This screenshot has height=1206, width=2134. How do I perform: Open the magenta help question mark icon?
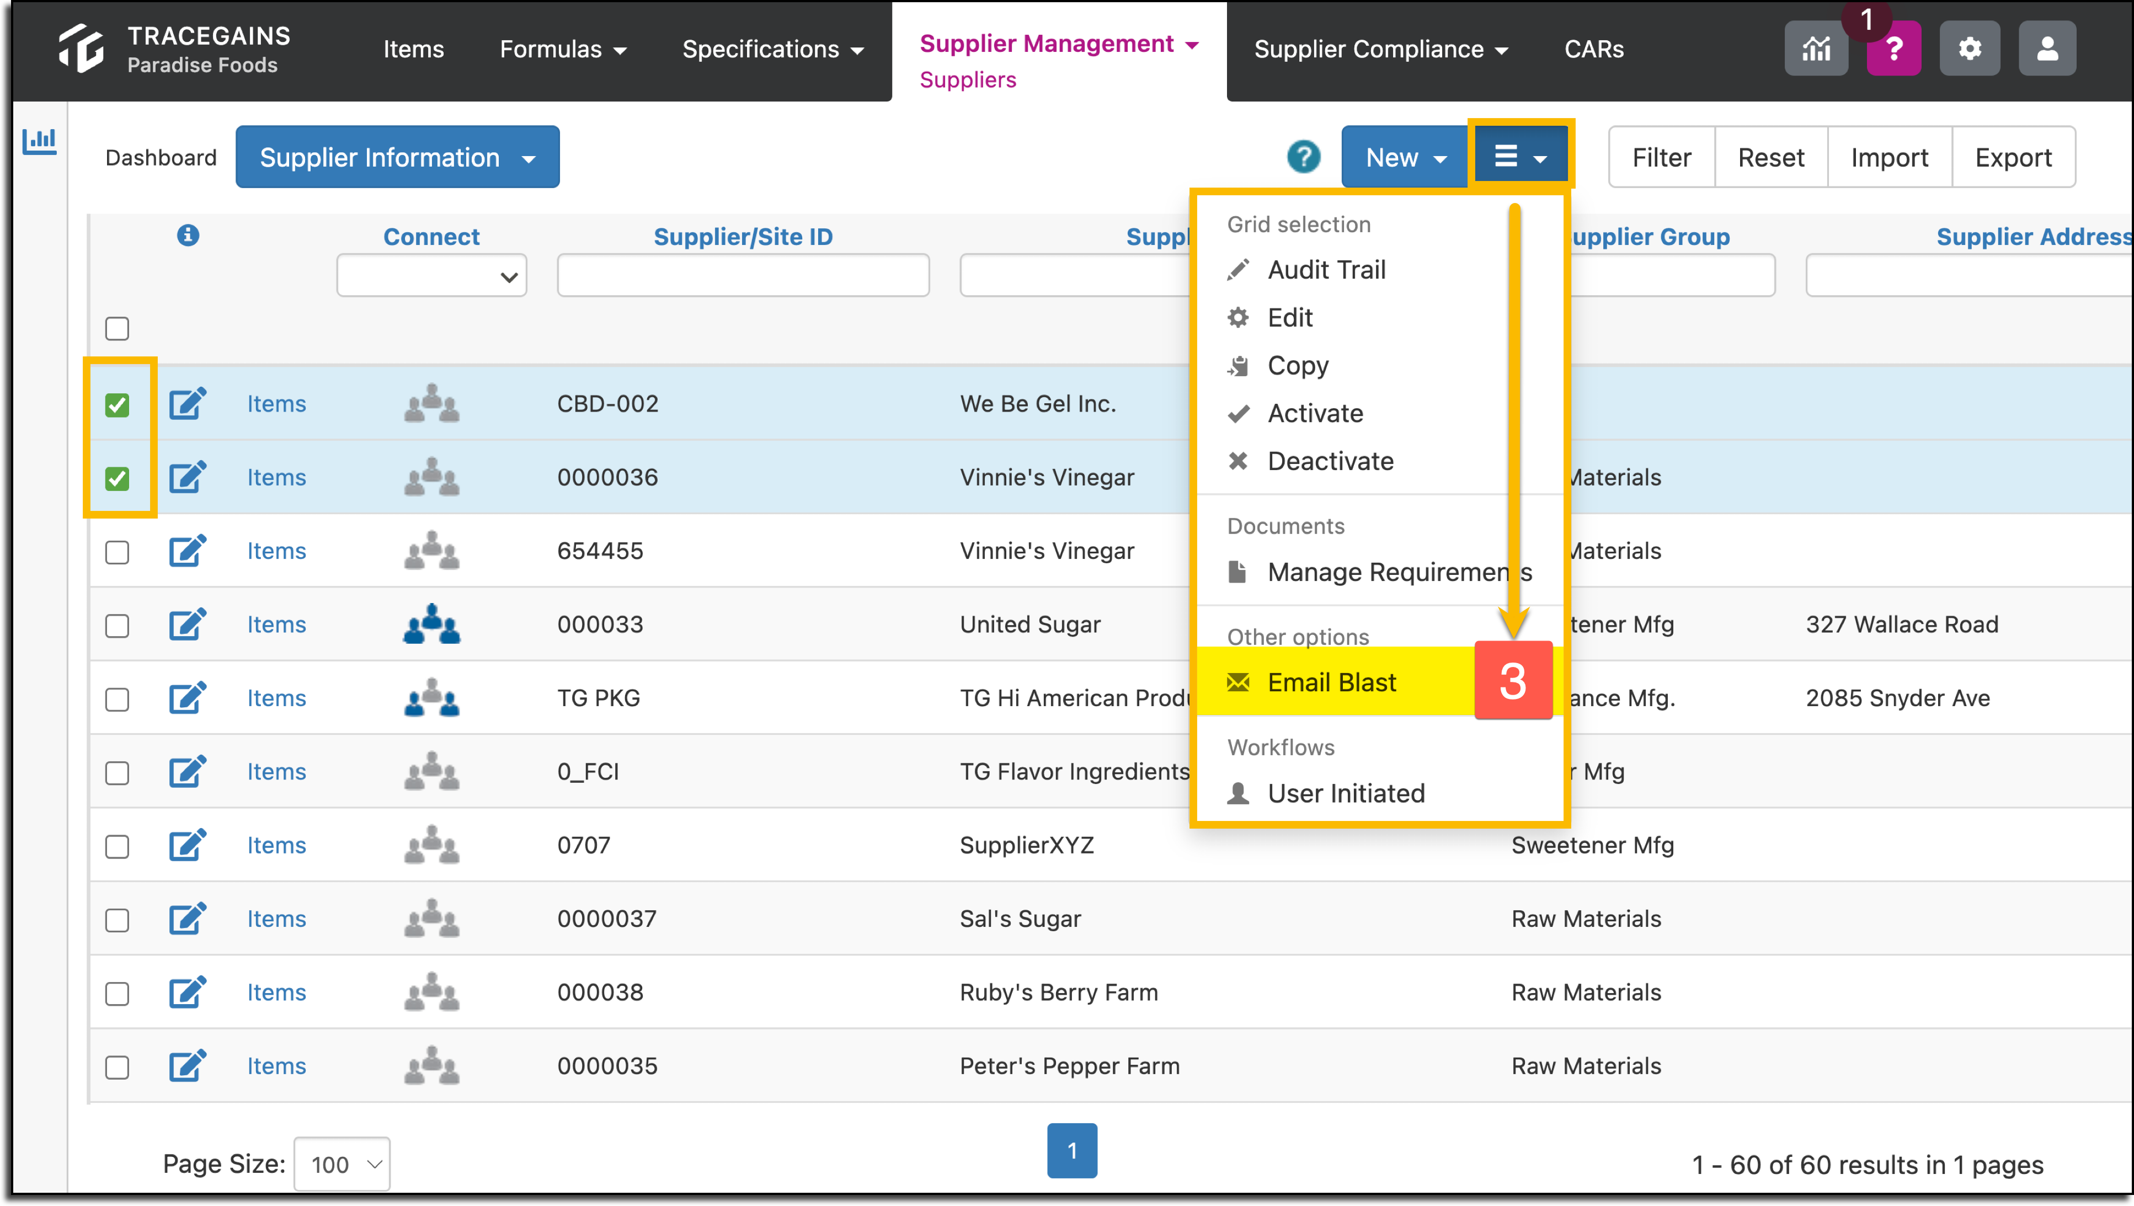pos(1893,49)
